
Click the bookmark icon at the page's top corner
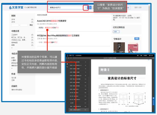click(148, 60)
